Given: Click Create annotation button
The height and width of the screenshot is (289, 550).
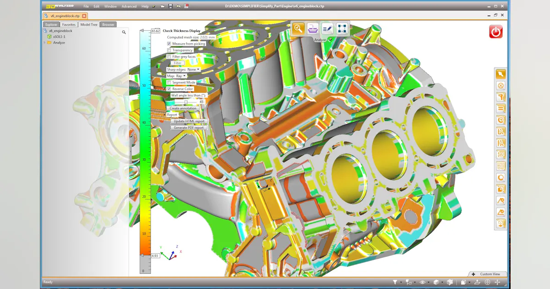Looking at the screenshot, I should click(183, 108).
